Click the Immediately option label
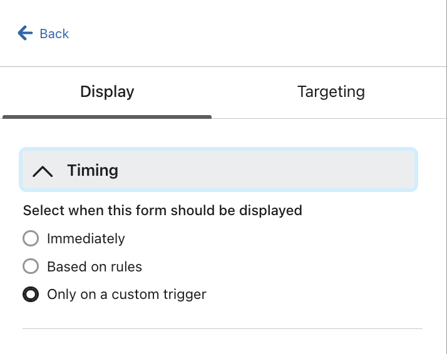 [x=86, y=239]
